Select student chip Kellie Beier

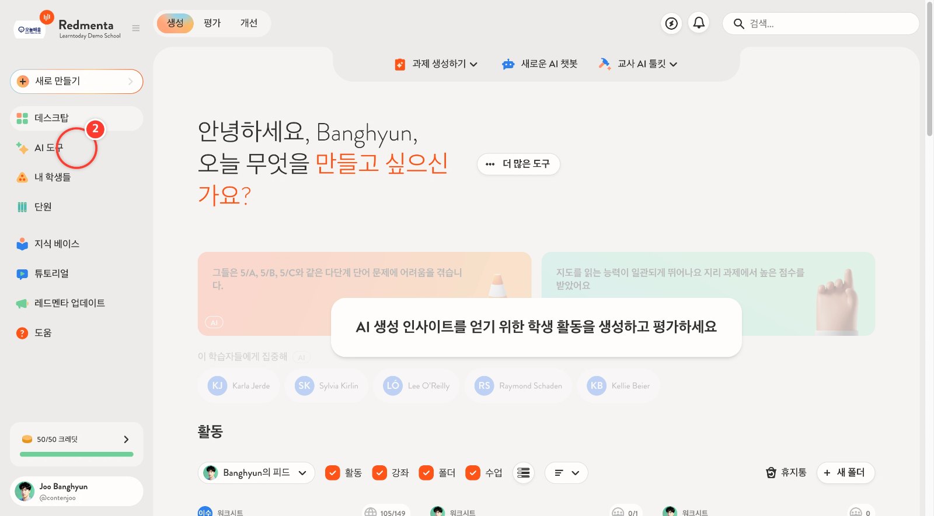point(619,386)
